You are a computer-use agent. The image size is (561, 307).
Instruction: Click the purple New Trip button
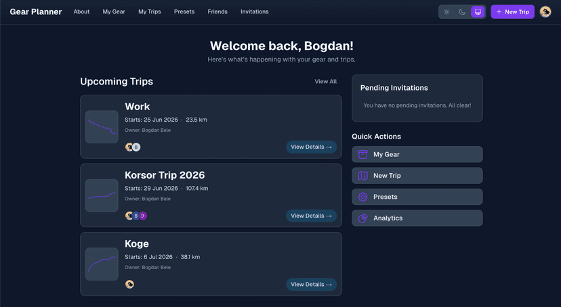pyautogui.click(x=512, y=12)
